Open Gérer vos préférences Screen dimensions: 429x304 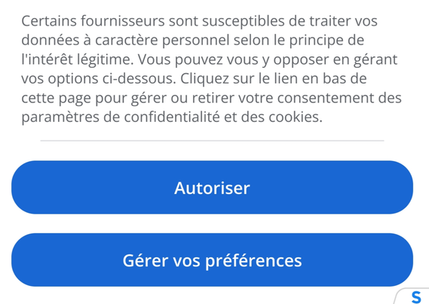tap(212, 260)
